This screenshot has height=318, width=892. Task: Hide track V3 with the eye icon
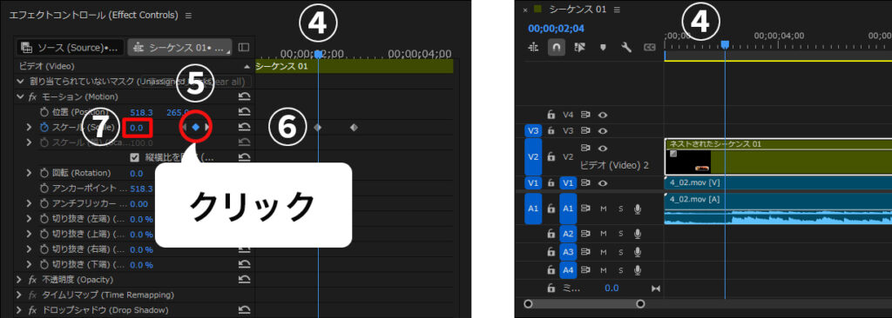(603, 130)
